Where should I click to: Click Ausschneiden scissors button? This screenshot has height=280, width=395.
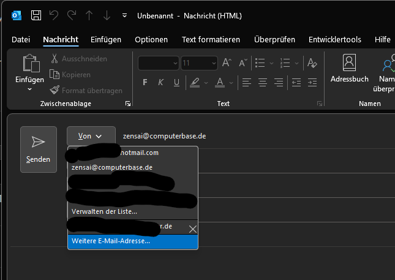tap(79, 59)
